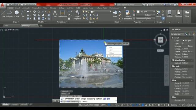Toggle MODEL space button in status bar

(x=104, y=105)
